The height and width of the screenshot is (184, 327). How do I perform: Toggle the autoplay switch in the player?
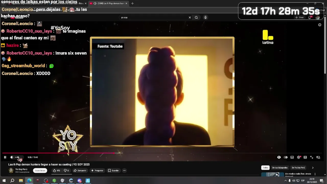click(x=286, y=157)
